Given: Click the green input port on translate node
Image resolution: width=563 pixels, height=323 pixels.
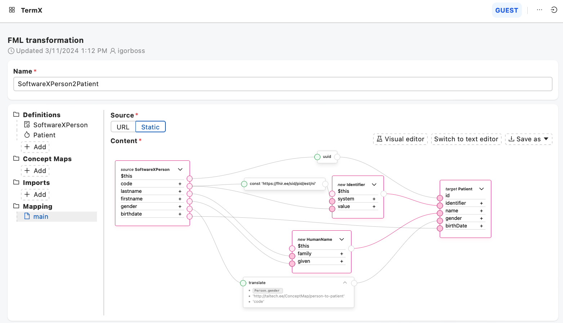Looking at the screenshot, I should 243,283.
